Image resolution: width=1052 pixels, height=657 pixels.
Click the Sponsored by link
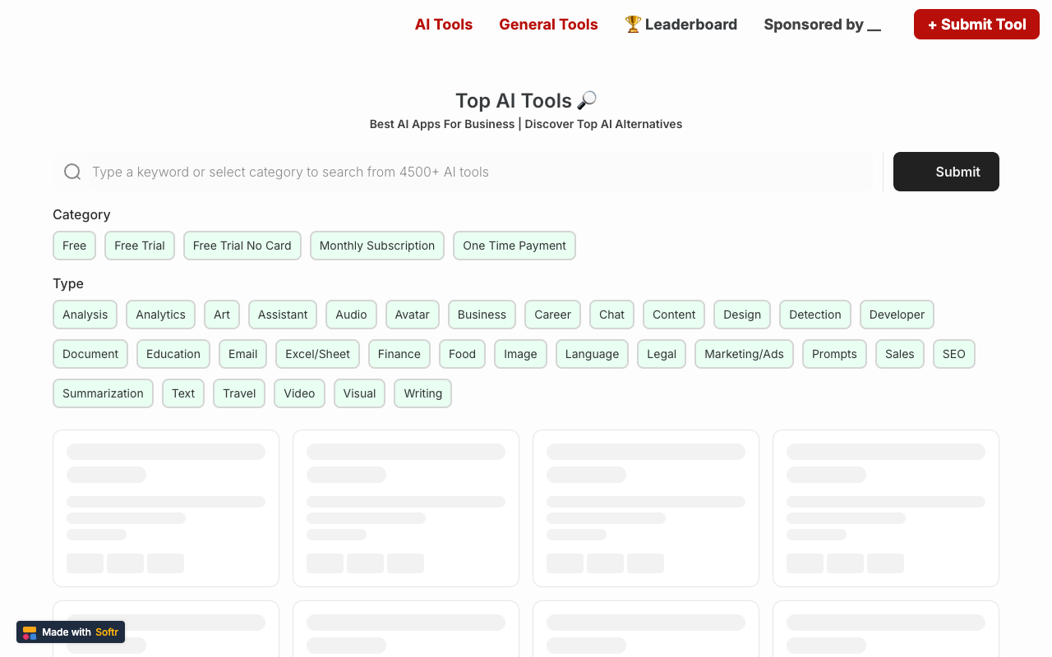point(822,25)
